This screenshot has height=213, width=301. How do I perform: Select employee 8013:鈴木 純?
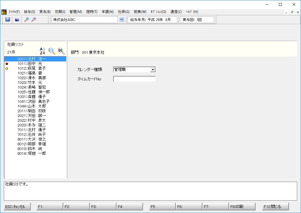[x=35, y=149]
